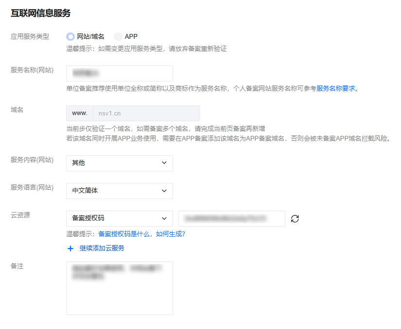Click the chevron arrow in the 备案授权码 box

(164, 218)
